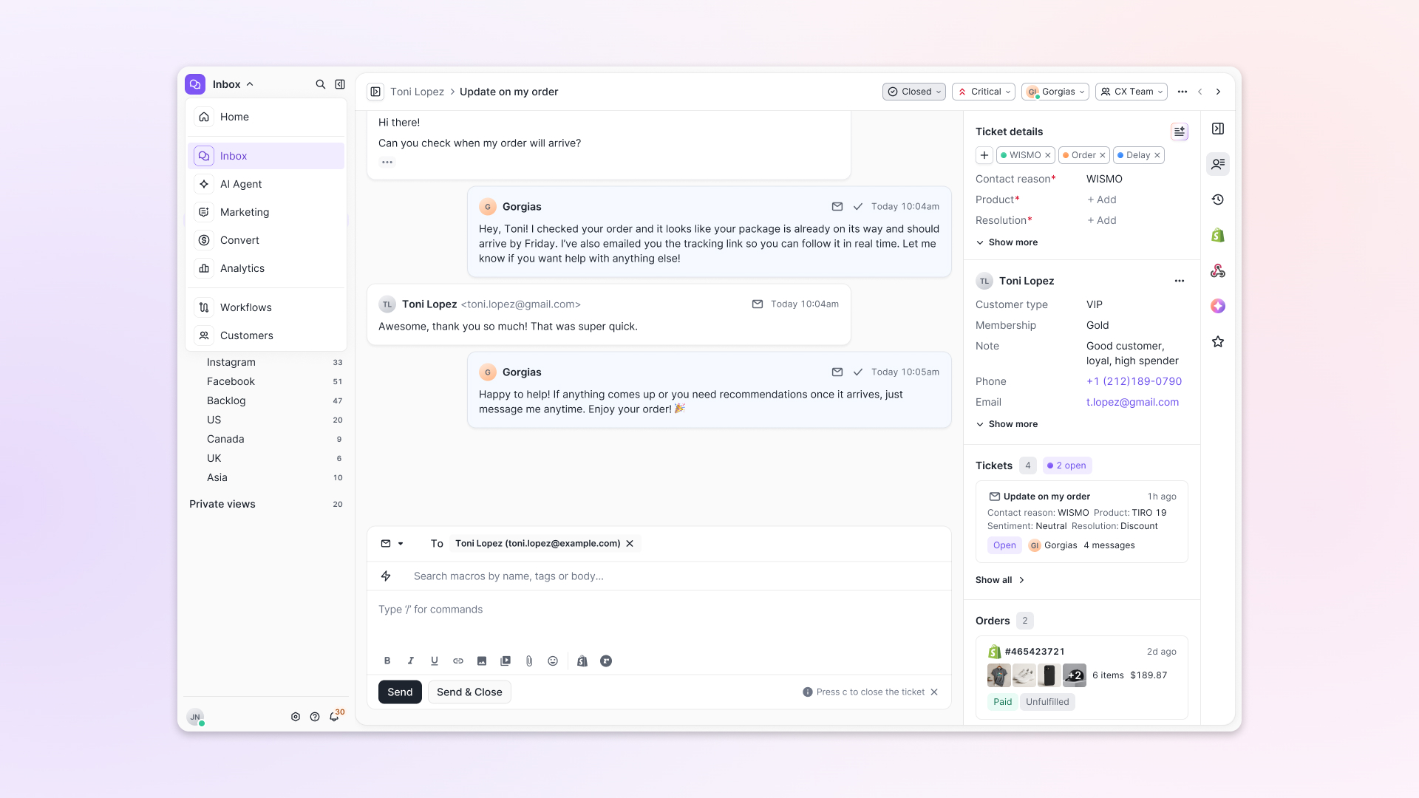Click the JN user avatar
This screenshot has width=1419, height=798.
tap(195, 717)
